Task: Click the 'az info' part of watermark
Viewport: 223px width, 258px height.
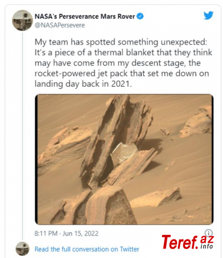Action: (207, 242)
